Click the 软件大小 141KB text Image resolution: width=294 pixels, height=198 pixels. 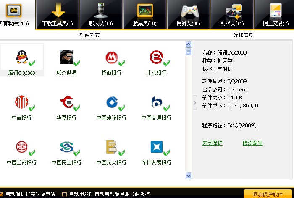(222, 98)
